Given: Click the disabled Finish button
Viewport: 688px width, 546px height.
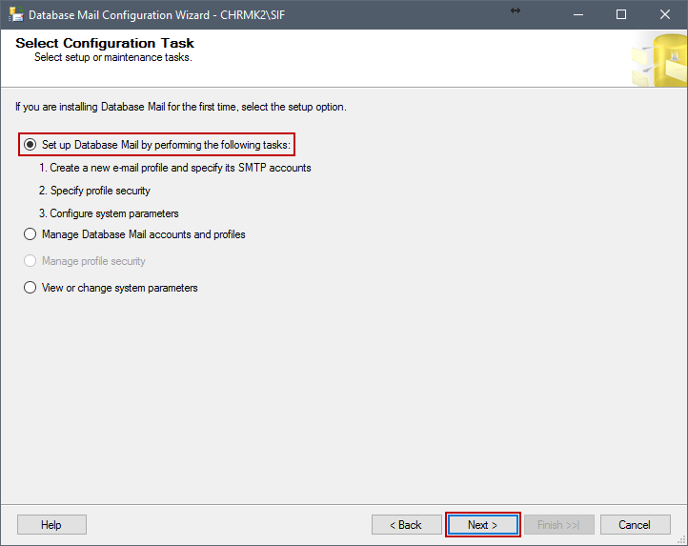Looking at the screenshot, I should coord(559,524).
